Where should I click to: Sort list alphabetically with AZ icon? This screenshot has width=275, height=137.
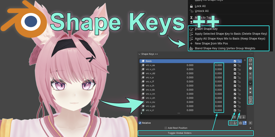240,117
